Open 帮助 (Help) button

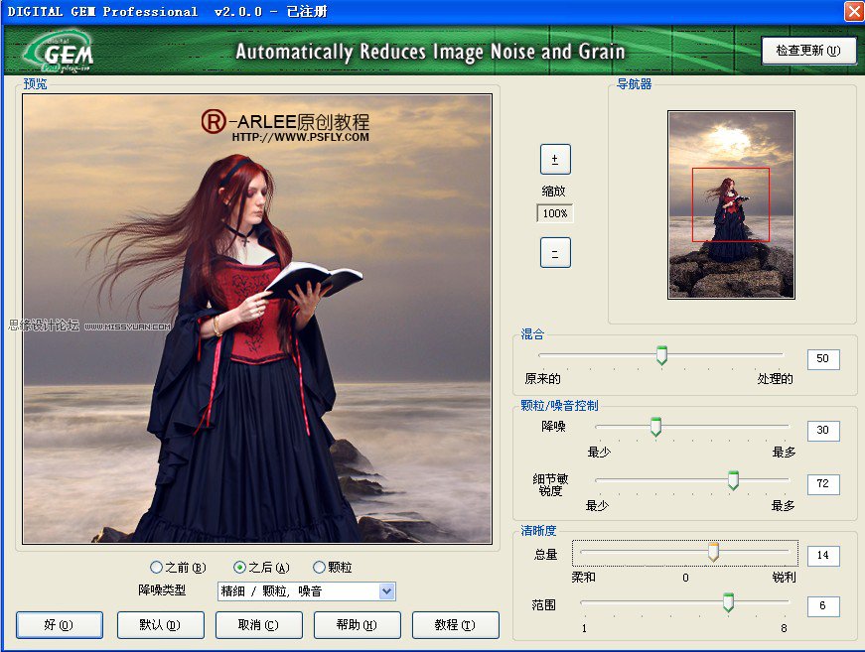[357, 625]
